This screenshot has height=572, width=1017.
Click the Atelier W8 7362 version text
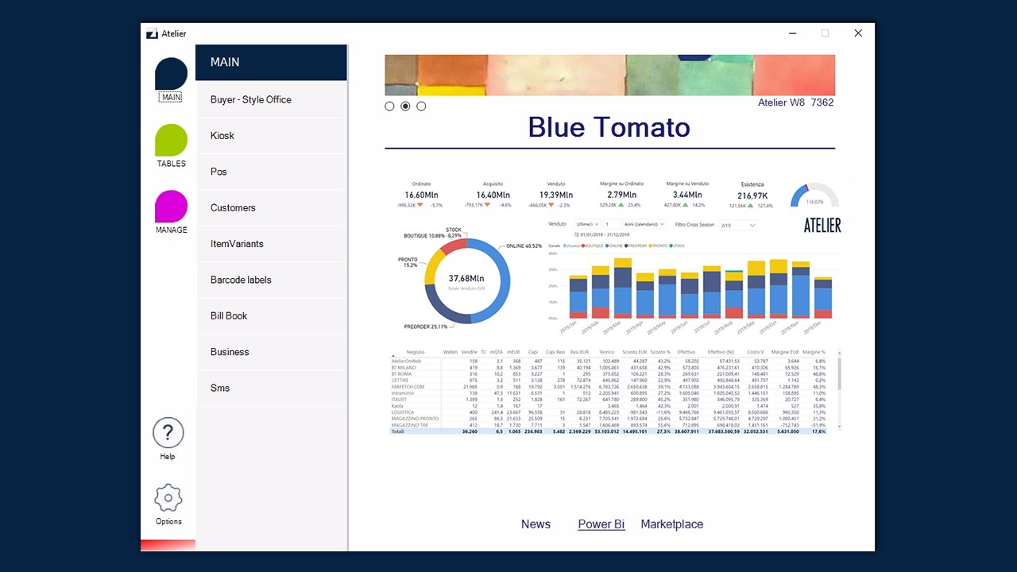click(796, 102)
